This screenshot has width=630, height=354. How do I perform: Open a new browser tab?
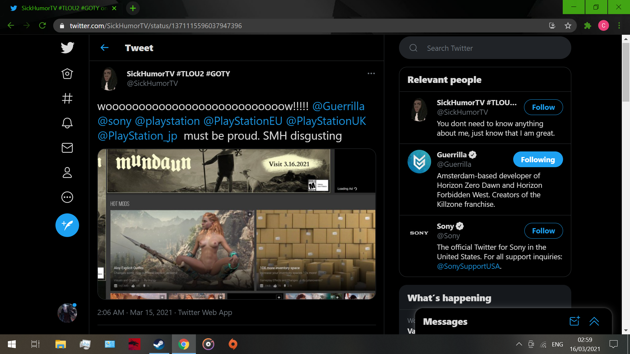[133, 8]
